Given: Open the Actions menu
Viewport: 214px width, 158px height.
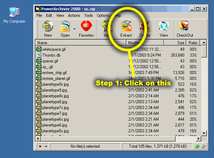Looking at the screenshot, I should point(74,15).
